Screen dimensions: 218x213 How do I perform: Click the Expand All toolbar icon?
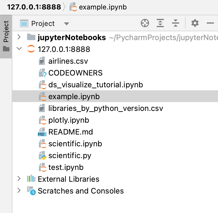click(160, 23)
